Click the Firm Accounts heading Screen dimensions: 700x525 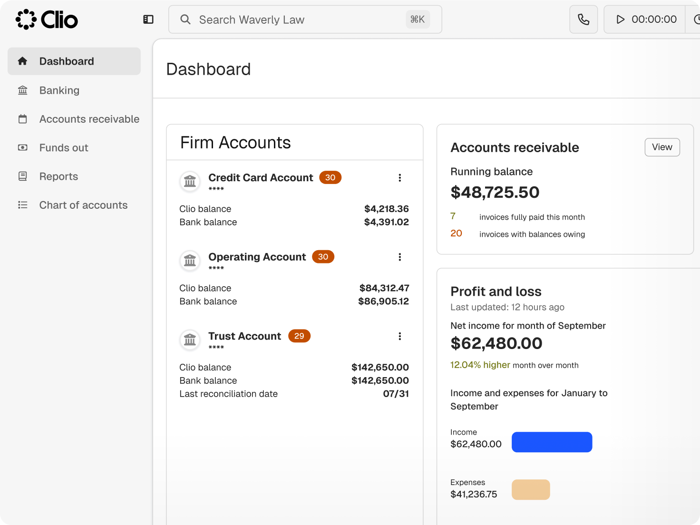pos(235,143)
